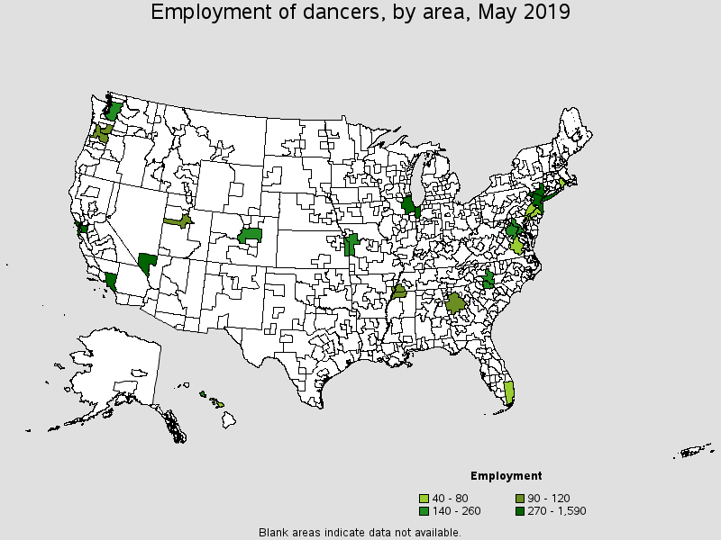The height and width of the screenshot is (540, 721).
Task: Click the light green Richmond area in Virginia
Action: coord(516,246)
